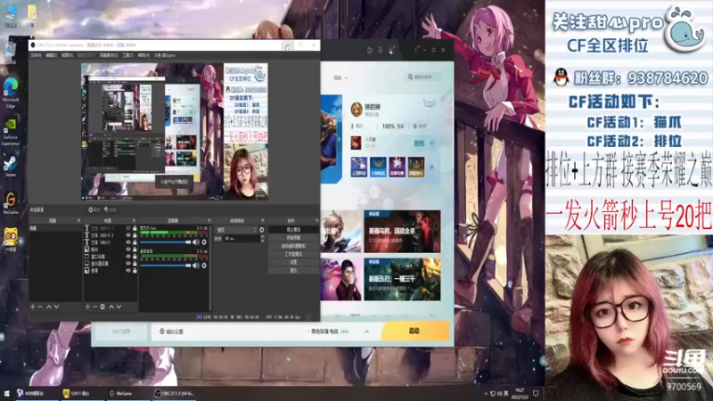Expand the WeGame server region chevron

pyautogui.click(x=366, y=331)
